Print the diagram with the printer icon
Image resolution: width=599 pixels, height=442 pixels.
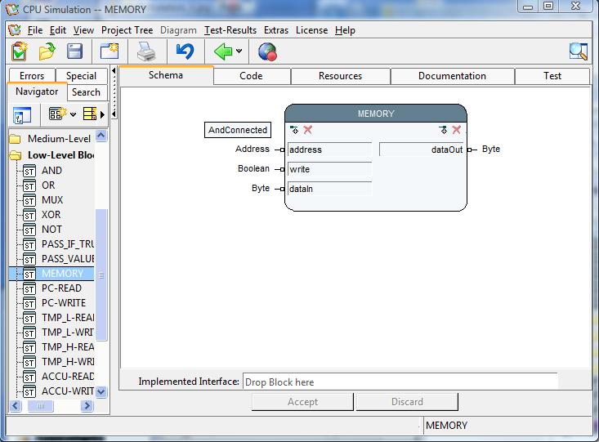[x=146, y=52]
